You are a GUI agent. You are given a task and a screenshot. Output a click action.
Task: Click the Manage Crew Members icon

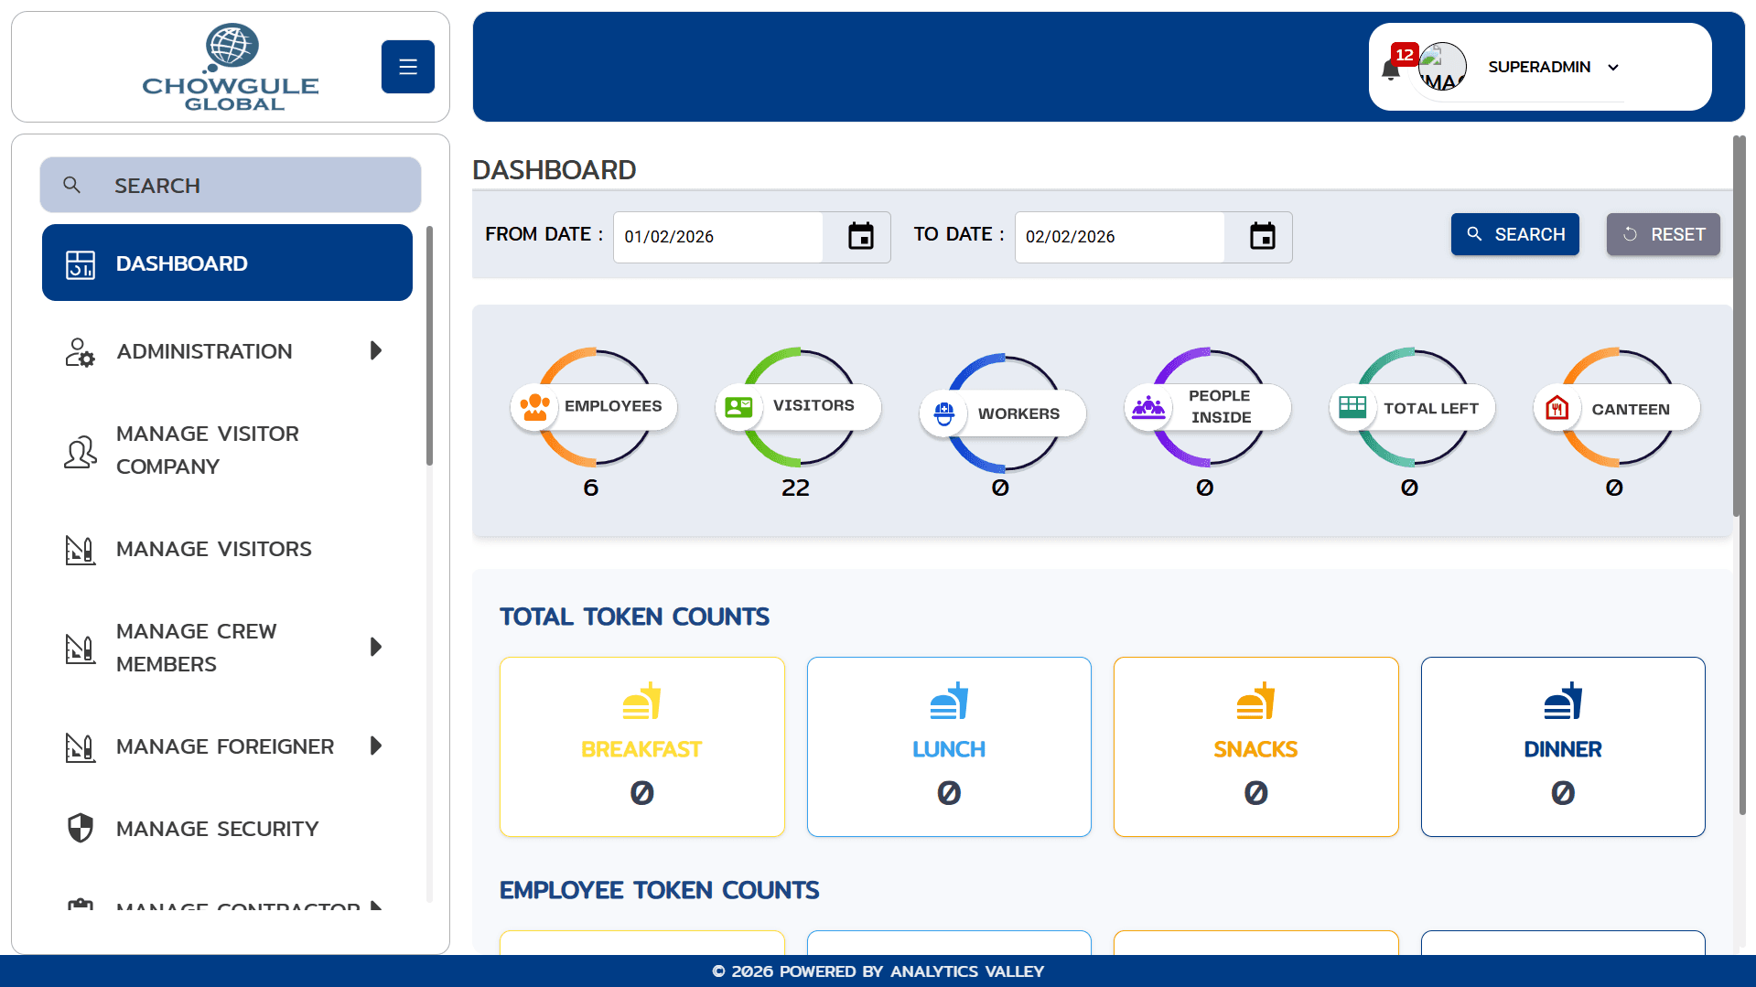pyautogui.click(x=81, y=649)
